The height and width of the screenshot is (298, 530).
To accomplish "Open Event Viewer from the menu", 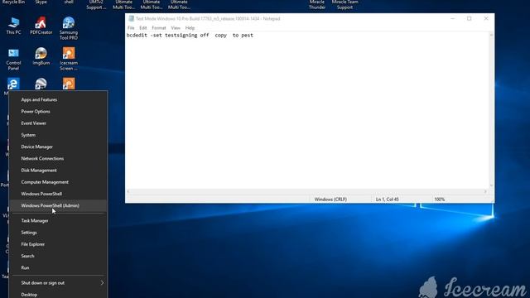I will point(58,123).
